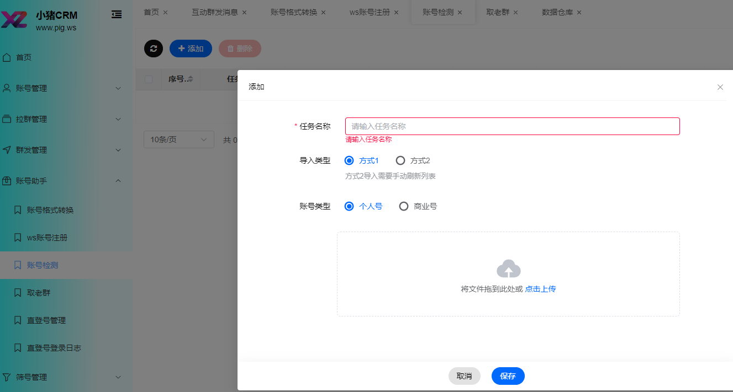Click the cloud upload icon
This screenshot has width=733, height=392.
tap(509, 269)
